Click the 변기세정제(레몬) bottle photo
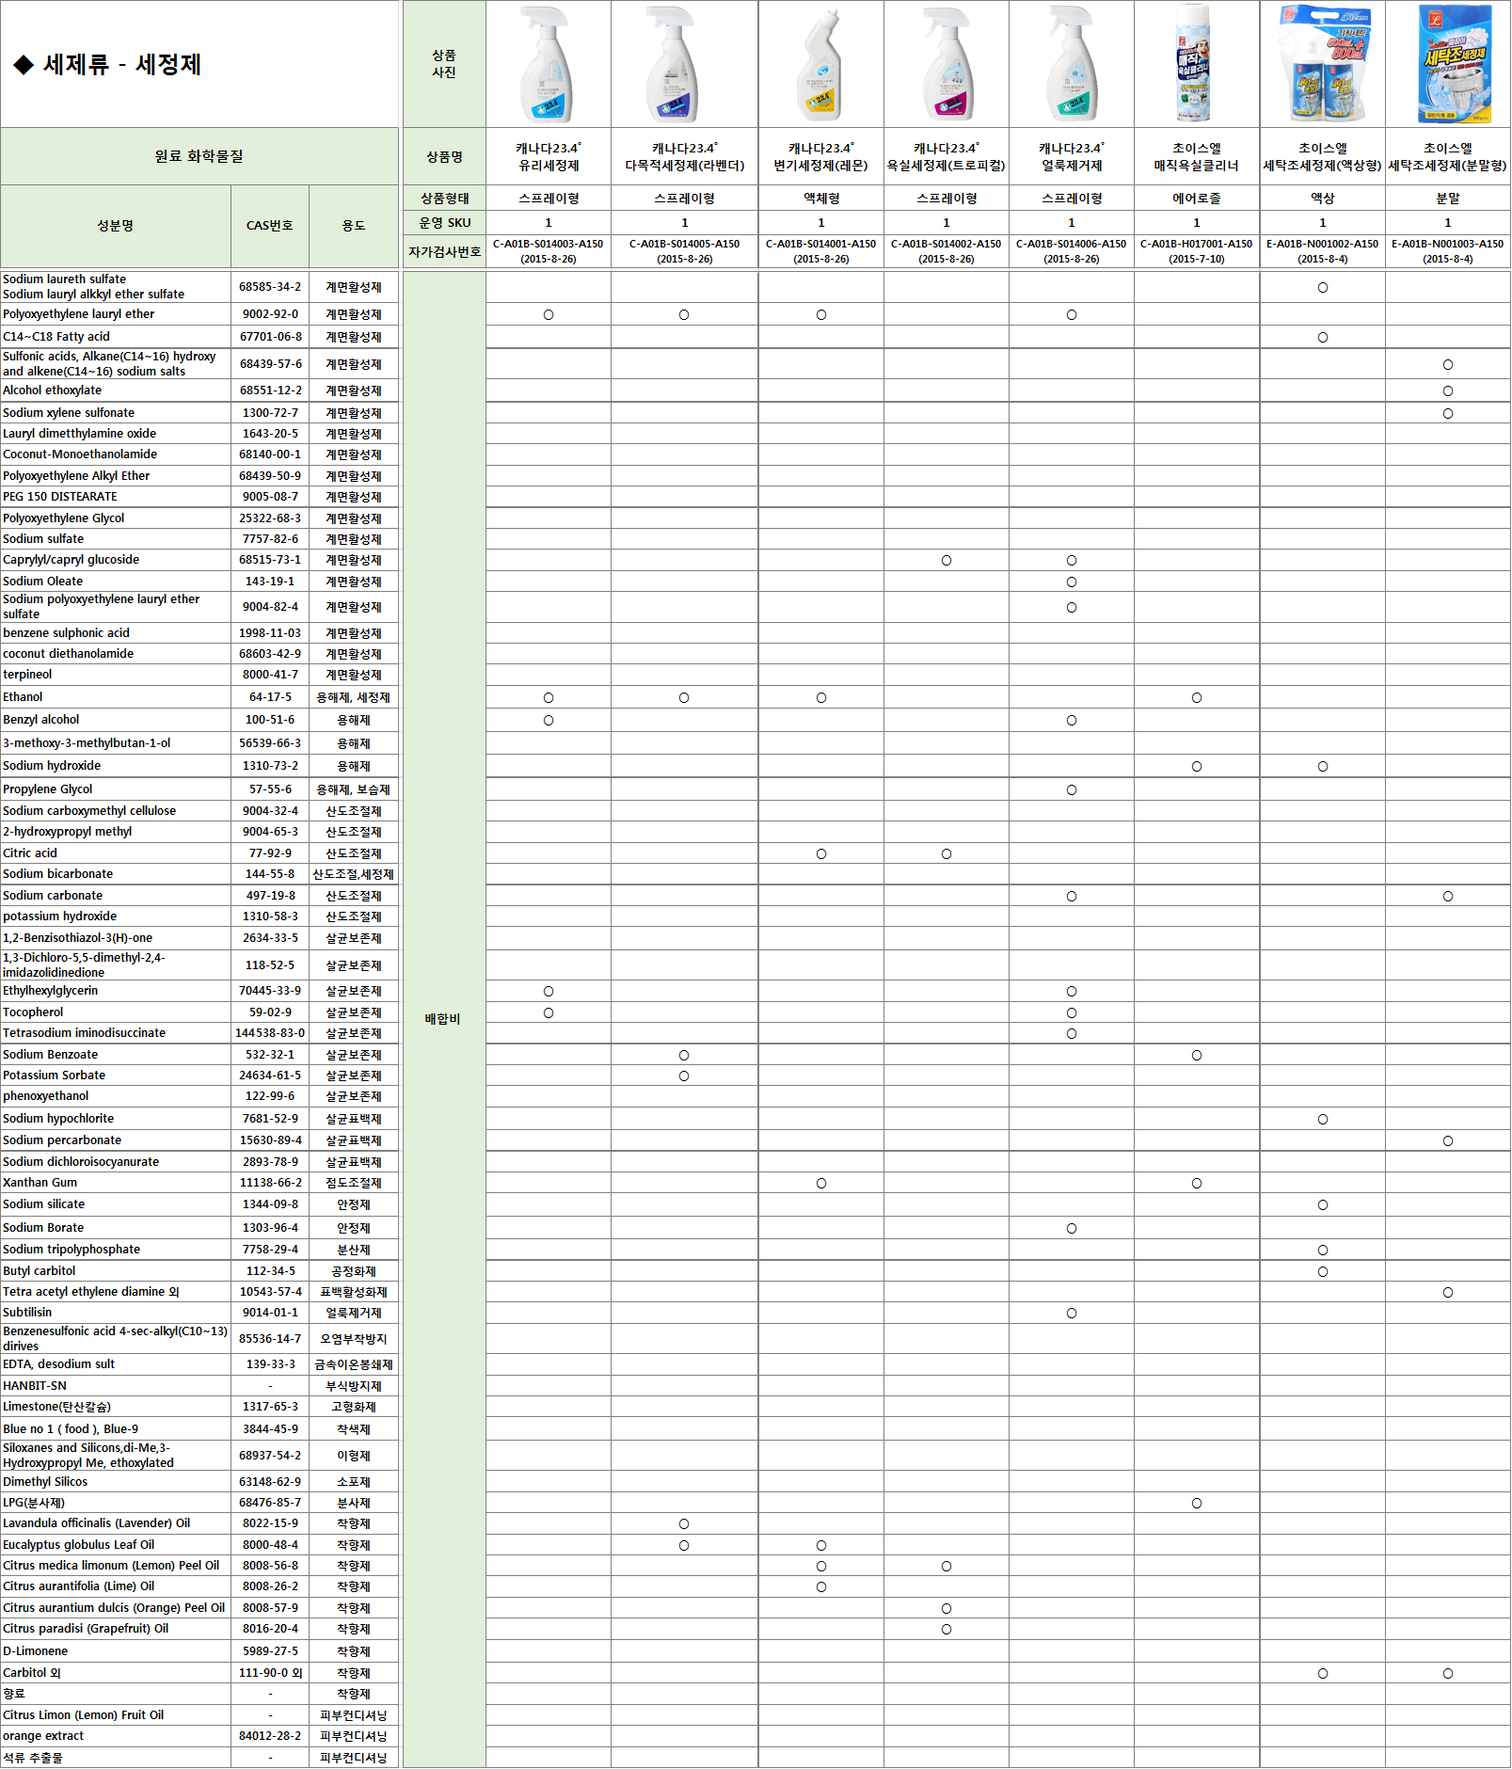This screenshot has height=1769, width=1512. 820,66
